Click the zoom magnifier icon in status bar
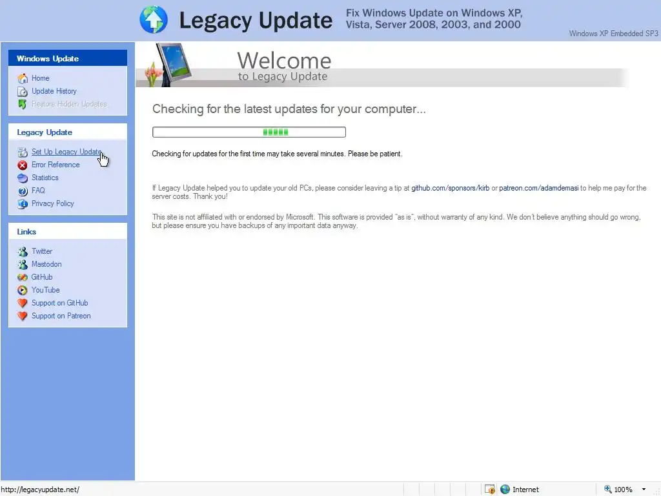The width and height of the screenshot is (661, 496). 607,490
